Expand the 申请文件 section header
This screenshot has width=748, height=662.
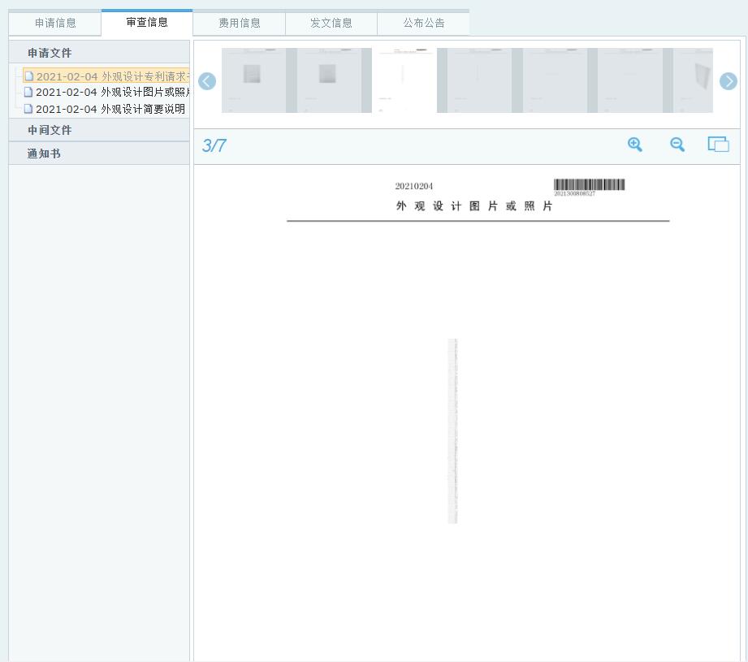tap(50, 53)
